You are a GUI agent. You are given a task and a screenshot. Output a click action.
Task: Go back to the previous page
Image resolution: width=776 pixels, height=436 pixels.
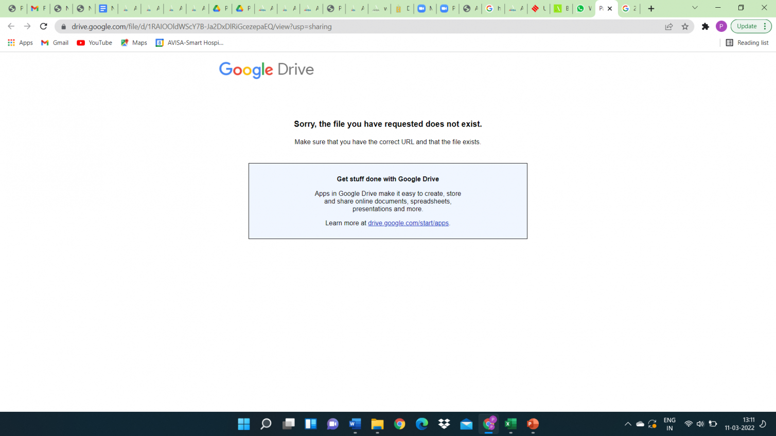(11, 26)
